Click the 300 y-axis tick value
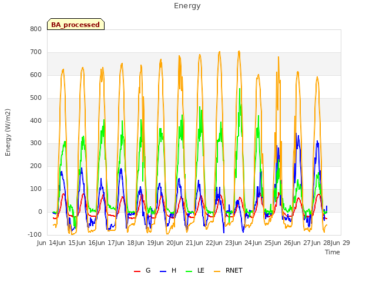Image resolution: width=376 pixels, height=282 pixels. 36,143
